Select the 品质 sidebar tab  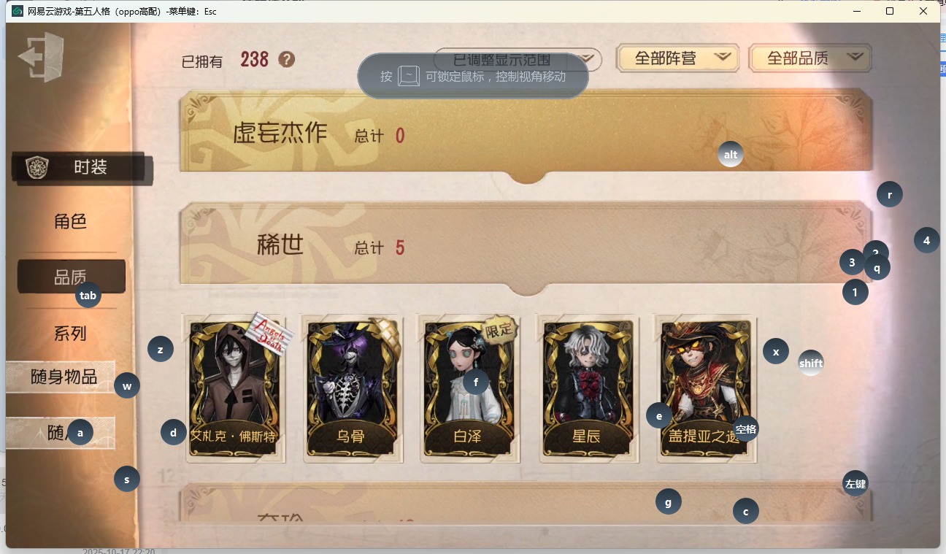71,277
